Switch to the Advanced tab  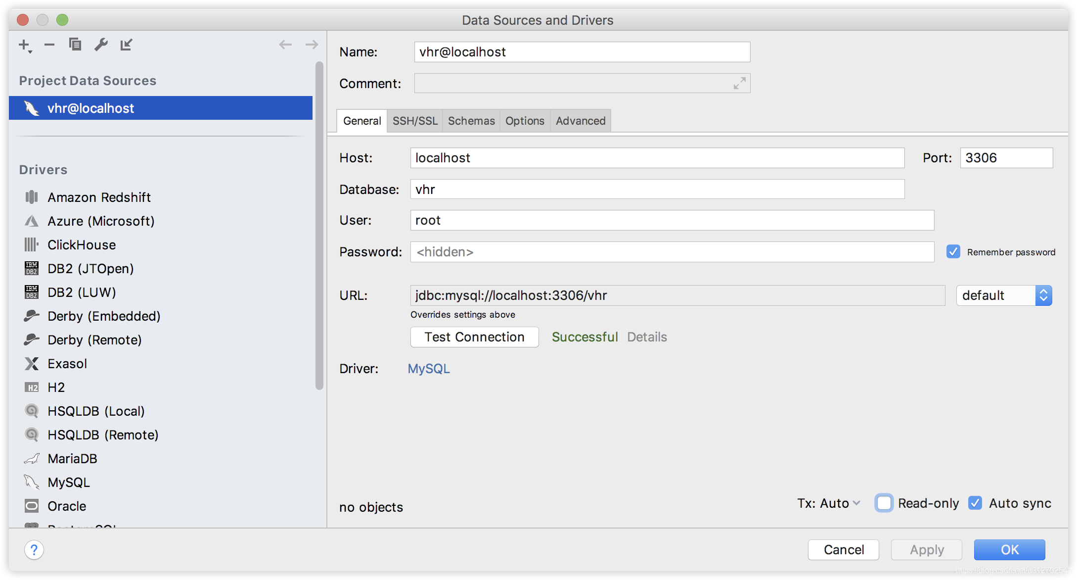coord(580,121)
